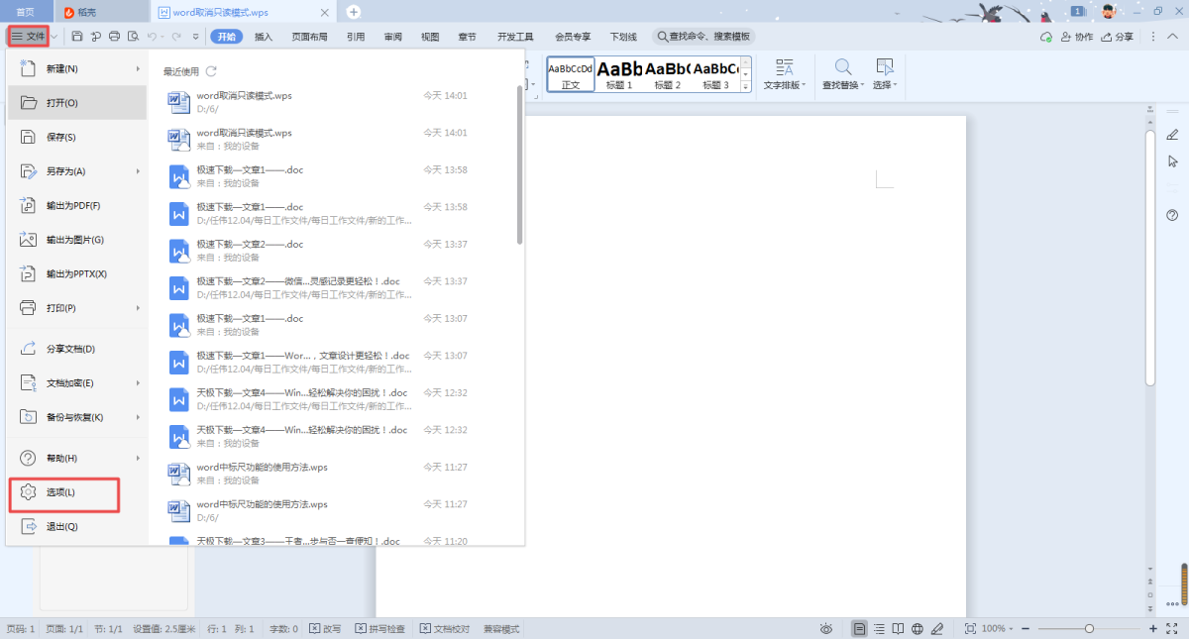
Task: Apply the 标题 1 style
Action: [x=619, y=74]
